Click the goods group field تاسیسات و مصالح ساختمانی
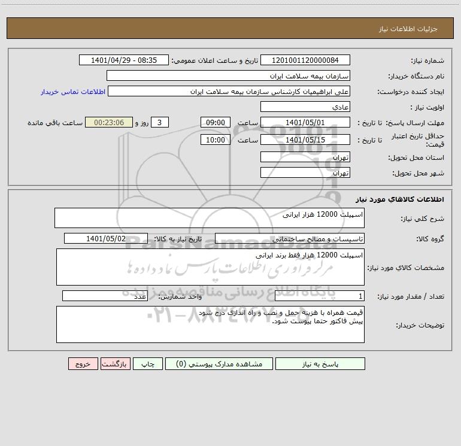Viewport: 461px width, 446px height. click(x=290, y=238)
